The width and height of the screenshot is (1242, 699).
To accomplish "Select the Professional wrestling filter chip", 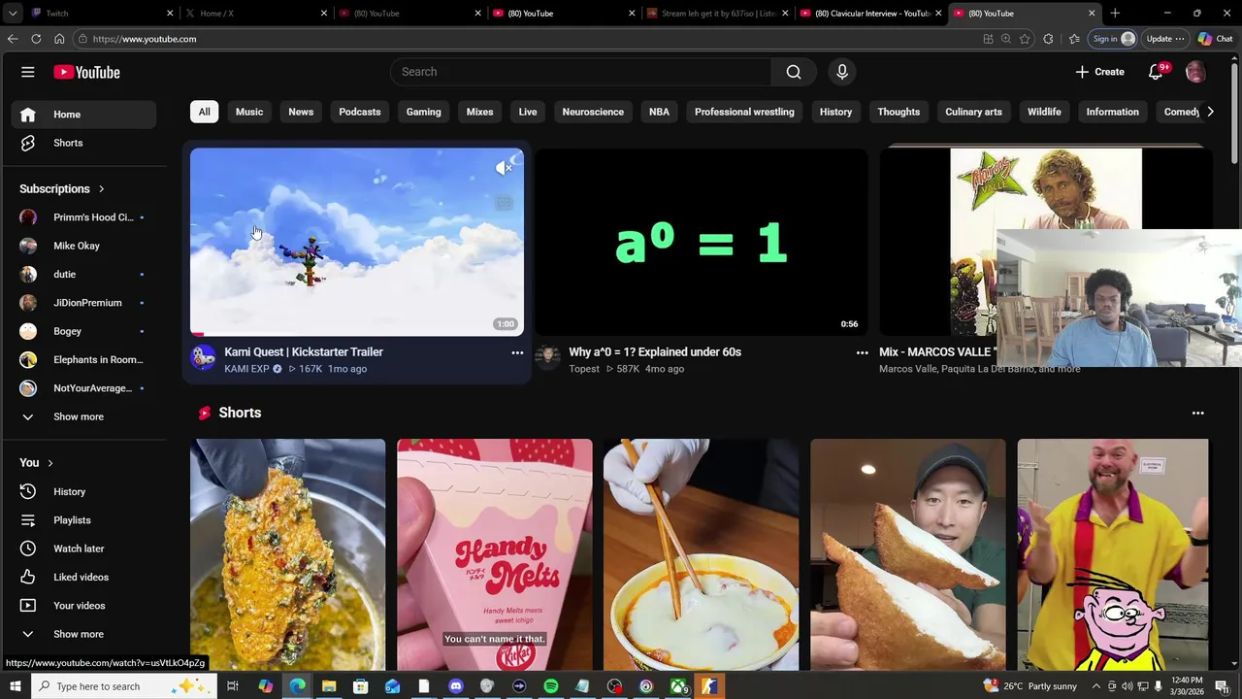I will (744, 112).
